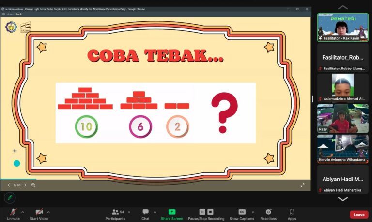
Task: Pause the recording
Action: [202, 212]
